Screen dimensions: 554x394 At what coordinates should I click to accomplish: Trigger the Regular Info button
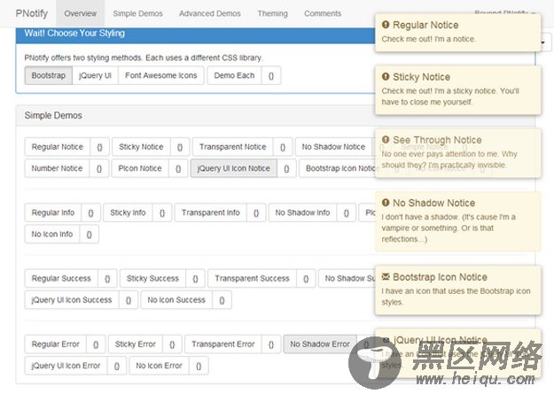(53, 212)
